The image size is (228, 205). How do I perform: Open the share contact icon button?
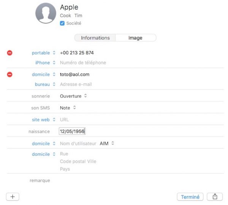pos(215,197)
